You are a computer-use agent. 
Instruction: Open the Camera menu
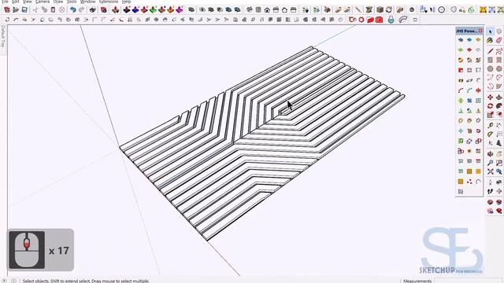(x=43, y=2)
